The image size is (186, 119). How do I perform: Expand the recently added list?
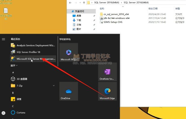click(x=14, y=66)
